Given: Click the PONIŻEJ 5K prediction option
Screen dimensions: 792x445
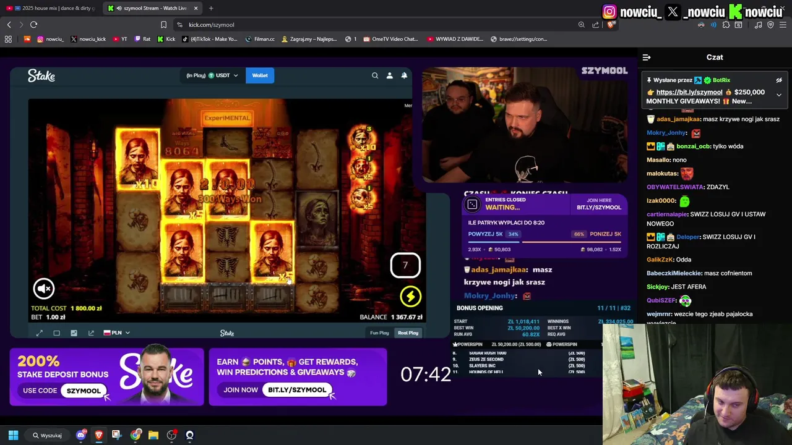Looking at the screenshot, I should coord(597,234).
